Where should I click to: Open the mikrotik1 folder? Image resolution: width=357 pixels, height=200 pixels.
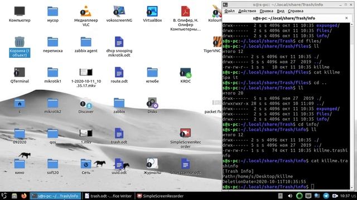click(x=52, y=75)
